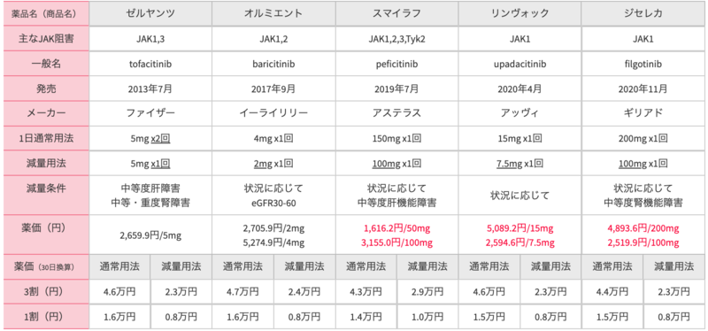708x331 pixels.
Task: Select the 4,893.6円/200mg price text
Action: pos(644,228)
